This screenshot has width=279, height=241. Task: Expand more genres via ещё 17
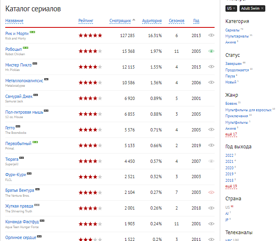tap(231, 134)
